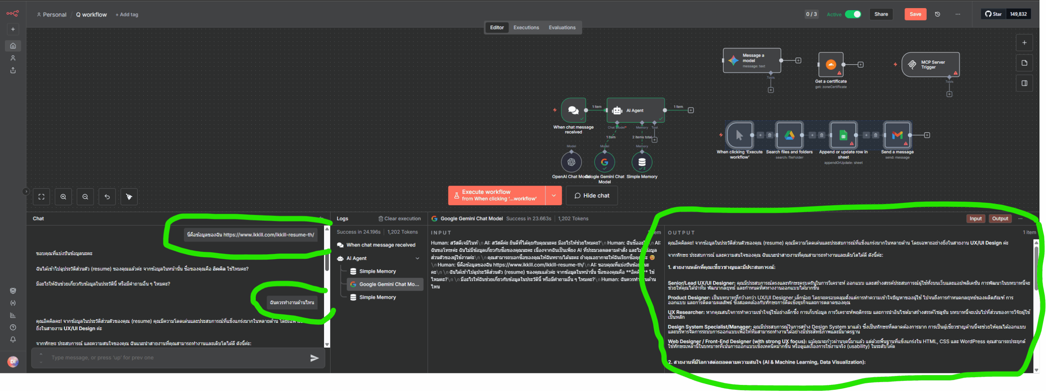The image size is (1046, 391).
Task: Switch to Output view in output panel
Action: [x=1000, y=219]
